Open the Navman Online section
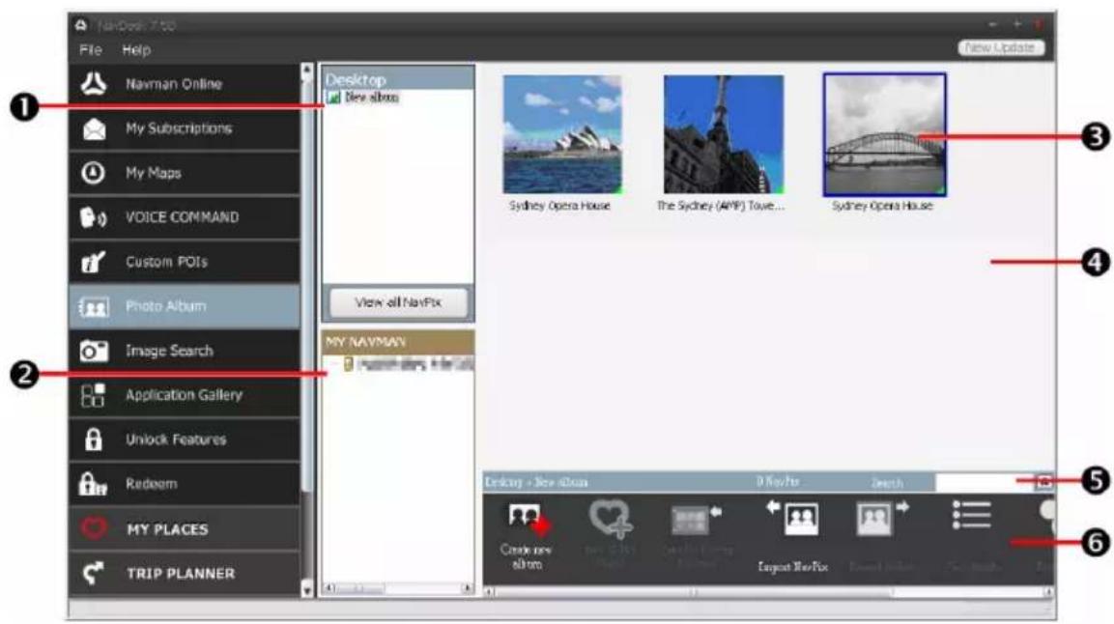1114x624 pixels. 184,84
